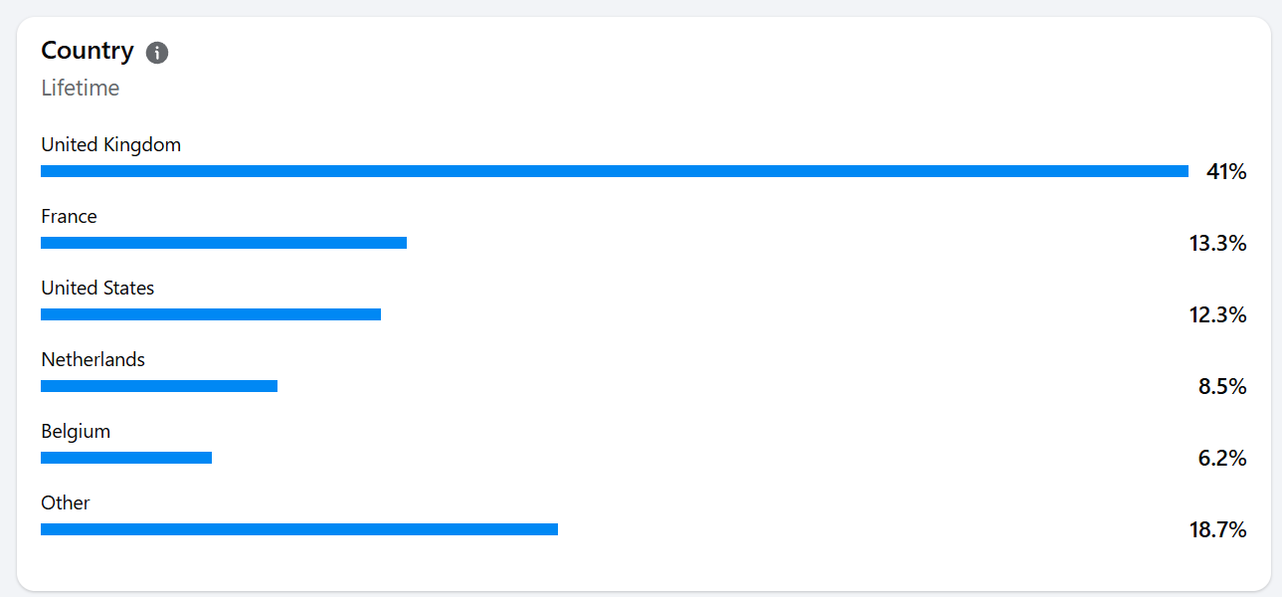1282x597 pixels.
Task: Click the France label
Action: click(x=69, y=216)
